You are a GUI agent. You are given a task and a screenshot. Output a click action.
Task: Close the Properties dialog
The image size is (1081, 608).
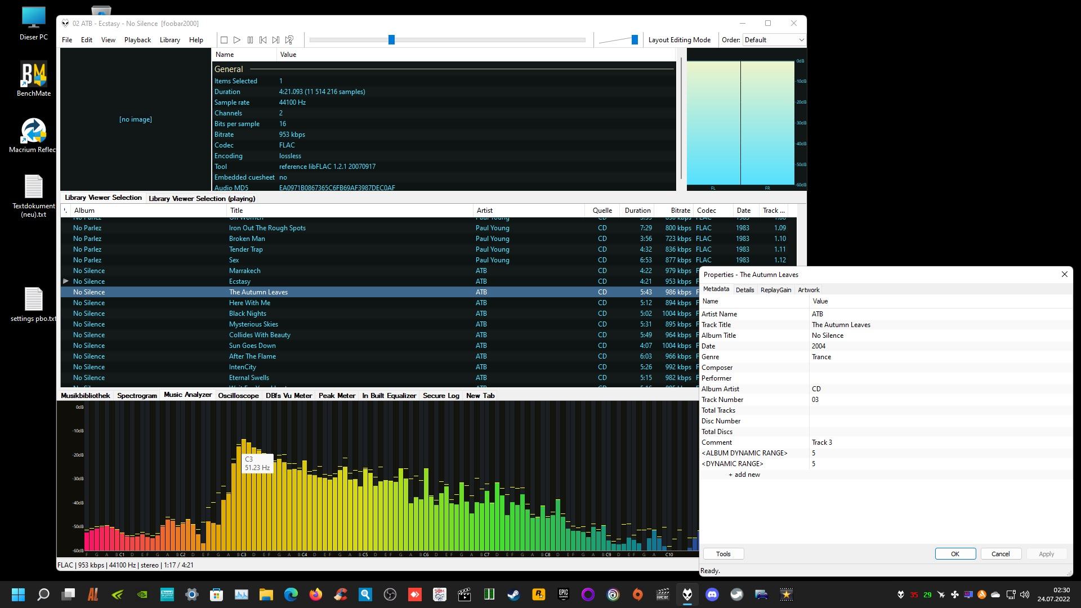click(1064, 274)
